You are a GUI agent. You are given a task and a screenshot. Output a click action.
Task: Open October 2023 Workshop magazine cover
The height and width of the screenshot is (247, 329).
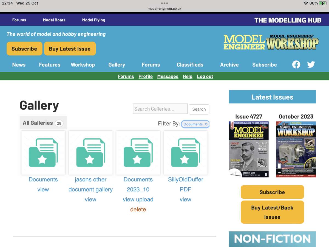(x=296, y=149)
